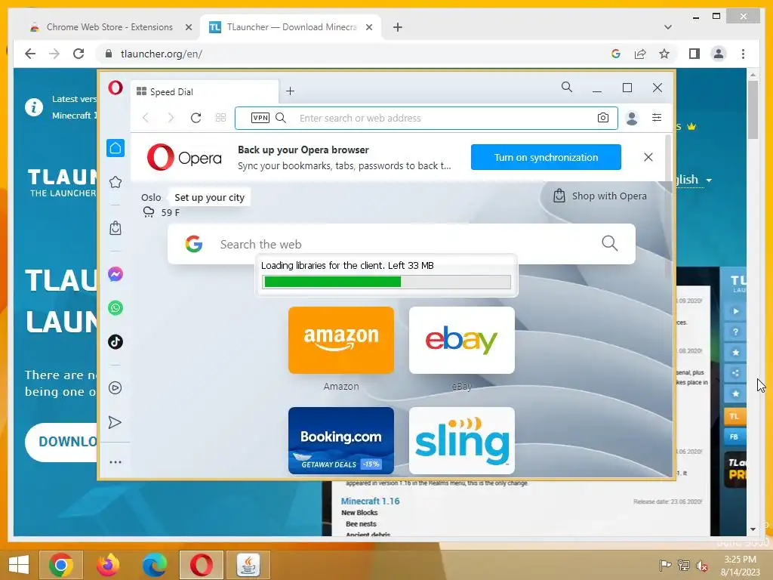
Task: View site information lock icon in Chrome
Action: (x=109, y=54)
